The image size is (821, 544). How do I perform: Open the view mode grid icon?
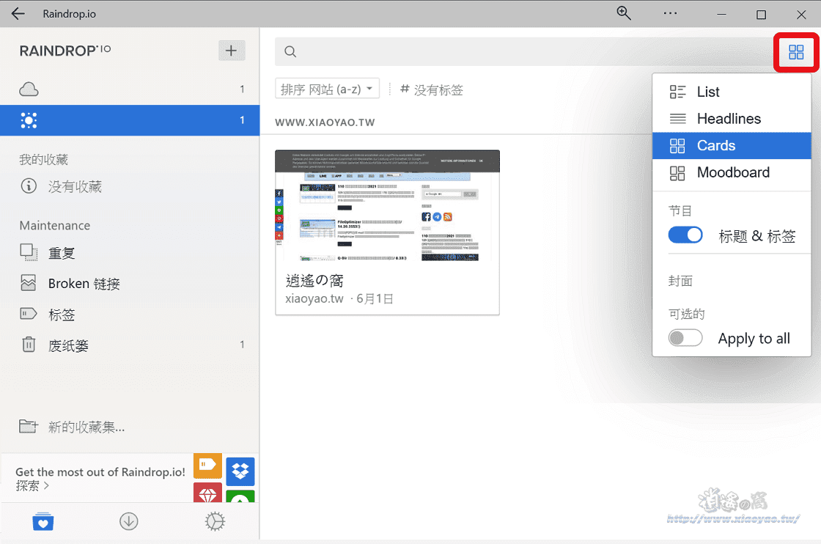pyautogui.click(x=796, y=52)
